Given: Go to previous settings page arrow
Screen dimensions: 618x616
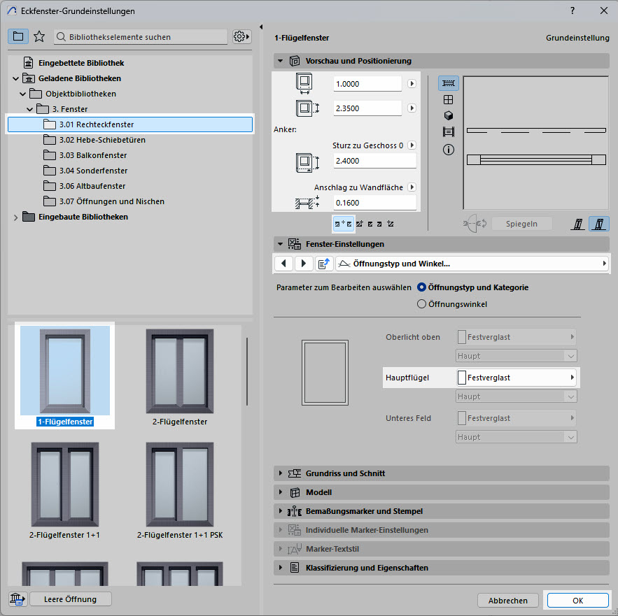Looking at the screenshot, I should pos(283,264).
